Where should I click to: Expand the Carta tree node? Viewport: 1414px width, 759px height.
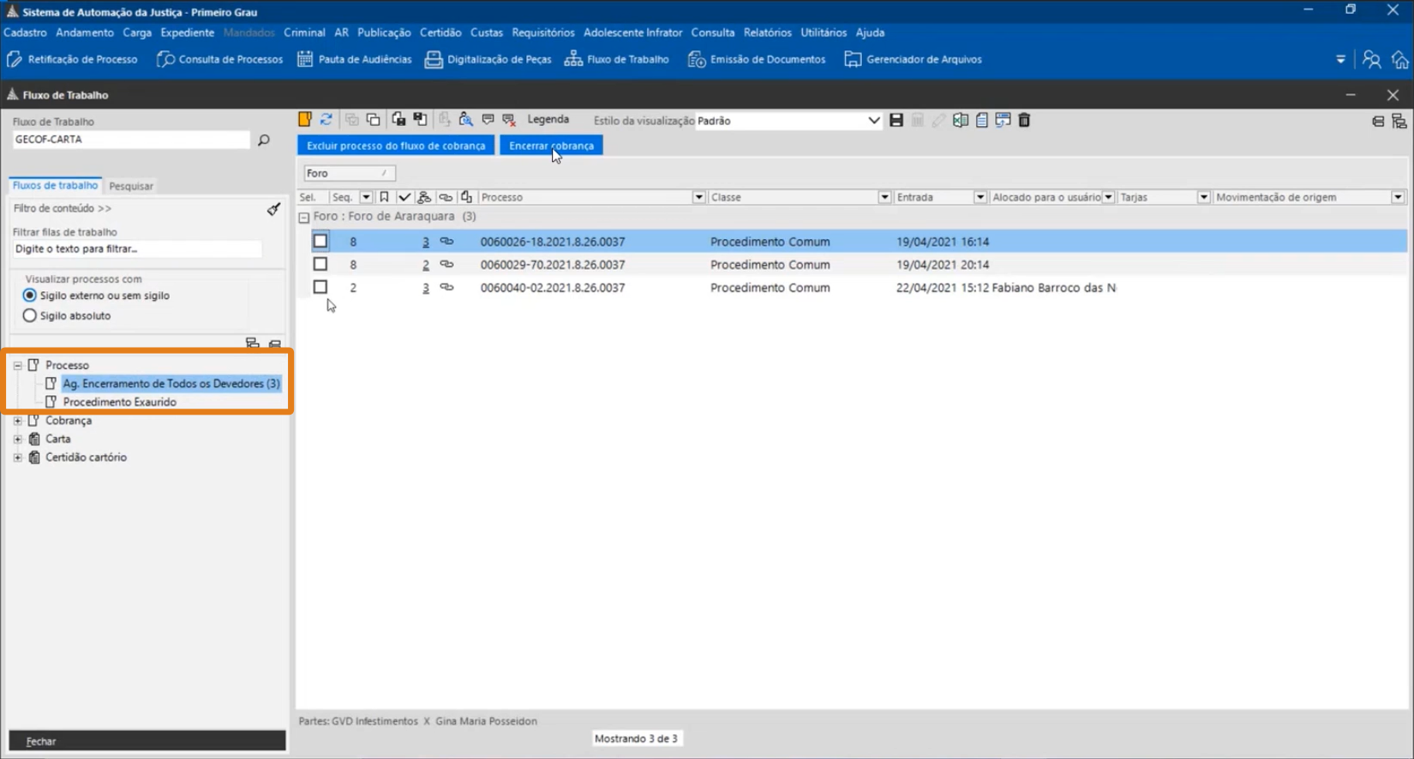click(x=17, y=439)
